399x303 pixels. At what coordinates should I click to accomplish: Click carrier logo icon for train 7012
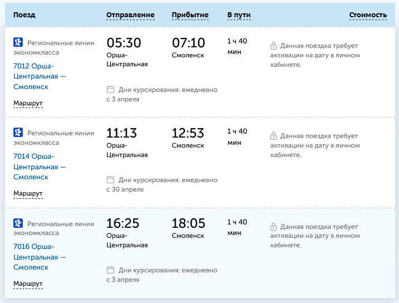(18, 42)
